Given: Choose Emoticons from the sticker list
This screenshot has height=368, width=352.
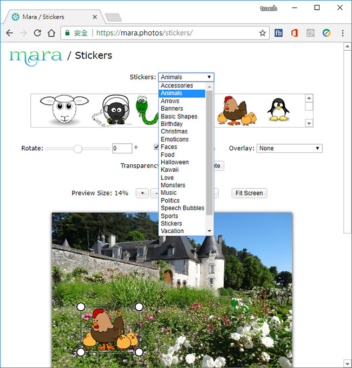Looking at the screenshot, I should coord(182,139).
